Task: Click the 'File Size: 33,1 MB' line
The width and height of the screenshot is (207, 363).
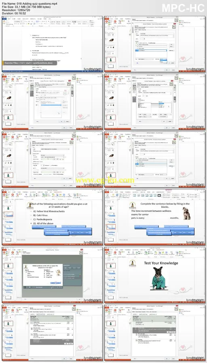Action: [x=26, y=7]
